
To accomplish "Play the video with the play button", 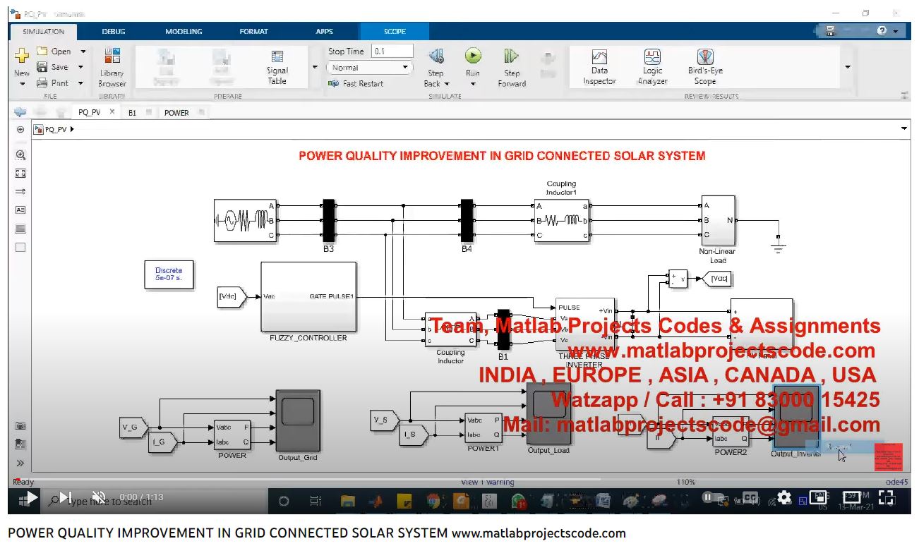I will pos(32,497).
